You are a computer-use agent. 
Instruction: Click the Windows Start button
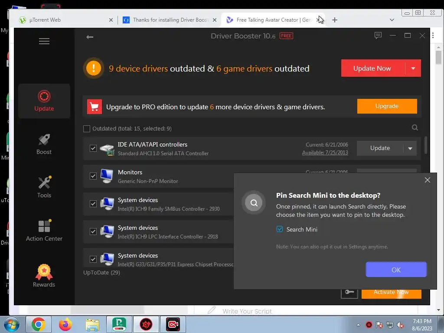11,325
